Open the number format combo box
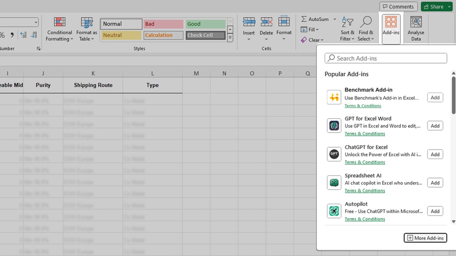 (x=19, y=22)
